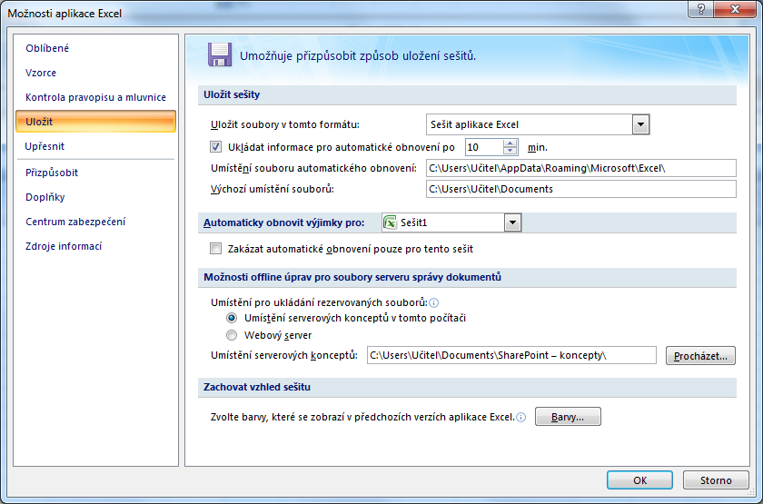The width and height of the screenshot is (763, 504).
Task: Click the Uložit soubory v tomto formátu label
Action: pos(285,124)
